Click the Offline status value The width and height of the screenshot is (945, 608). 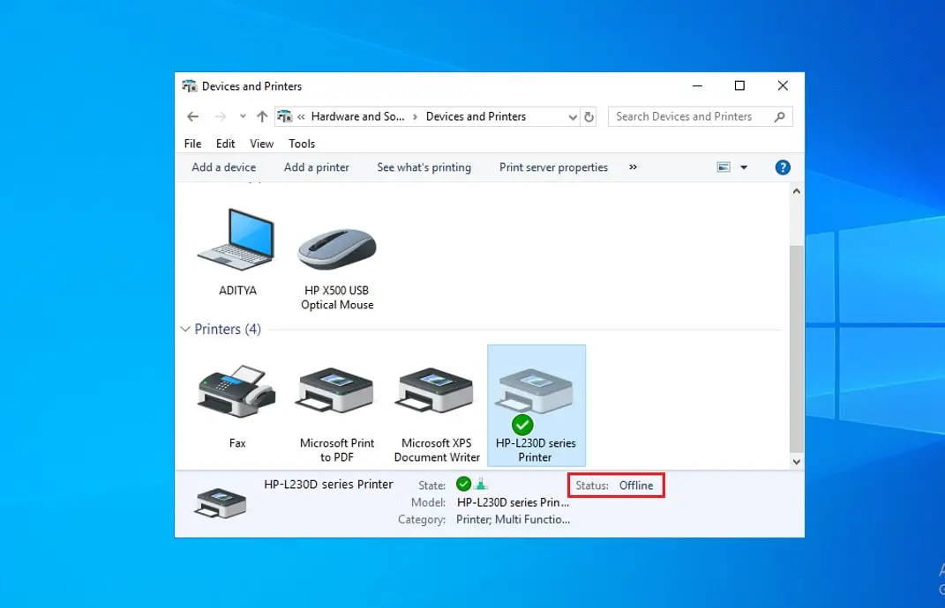click(636, 486)
